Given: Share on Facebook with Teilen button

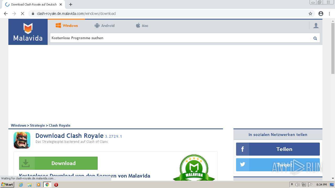Looking at the screenshot, I should tap(278, 149).
